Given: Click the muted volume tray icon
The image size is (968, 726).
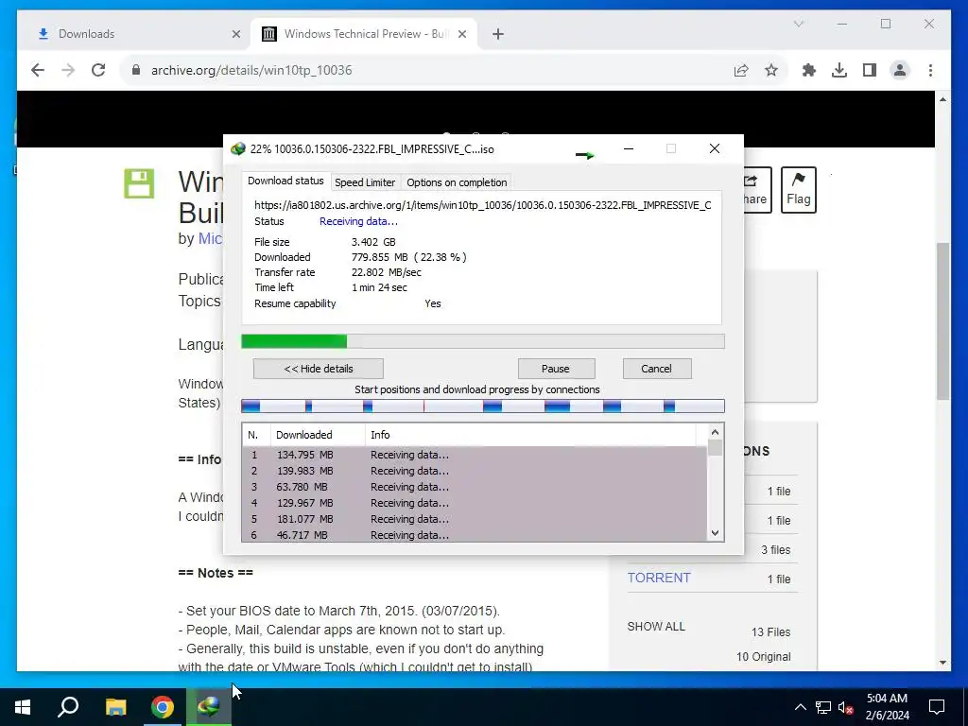Looking at the screenshot, I should coord(846,707).
